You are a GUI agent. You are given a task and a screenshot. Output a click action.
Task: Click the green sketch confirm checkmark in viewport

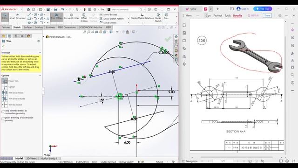(168, 39)
